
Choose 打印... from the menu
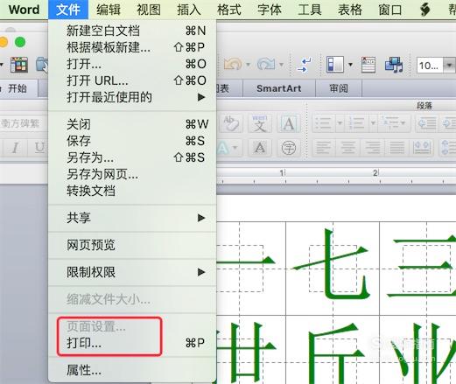point(132,343)
